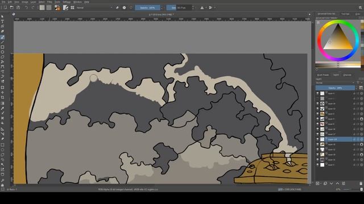Open vertical mirror options arrow
Image resolution: width=364 pixels, height=204 pixels.
[215, 7]
